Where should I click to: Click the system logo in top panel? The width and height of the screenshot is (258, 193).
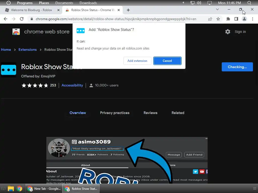[x=9, y=3]
